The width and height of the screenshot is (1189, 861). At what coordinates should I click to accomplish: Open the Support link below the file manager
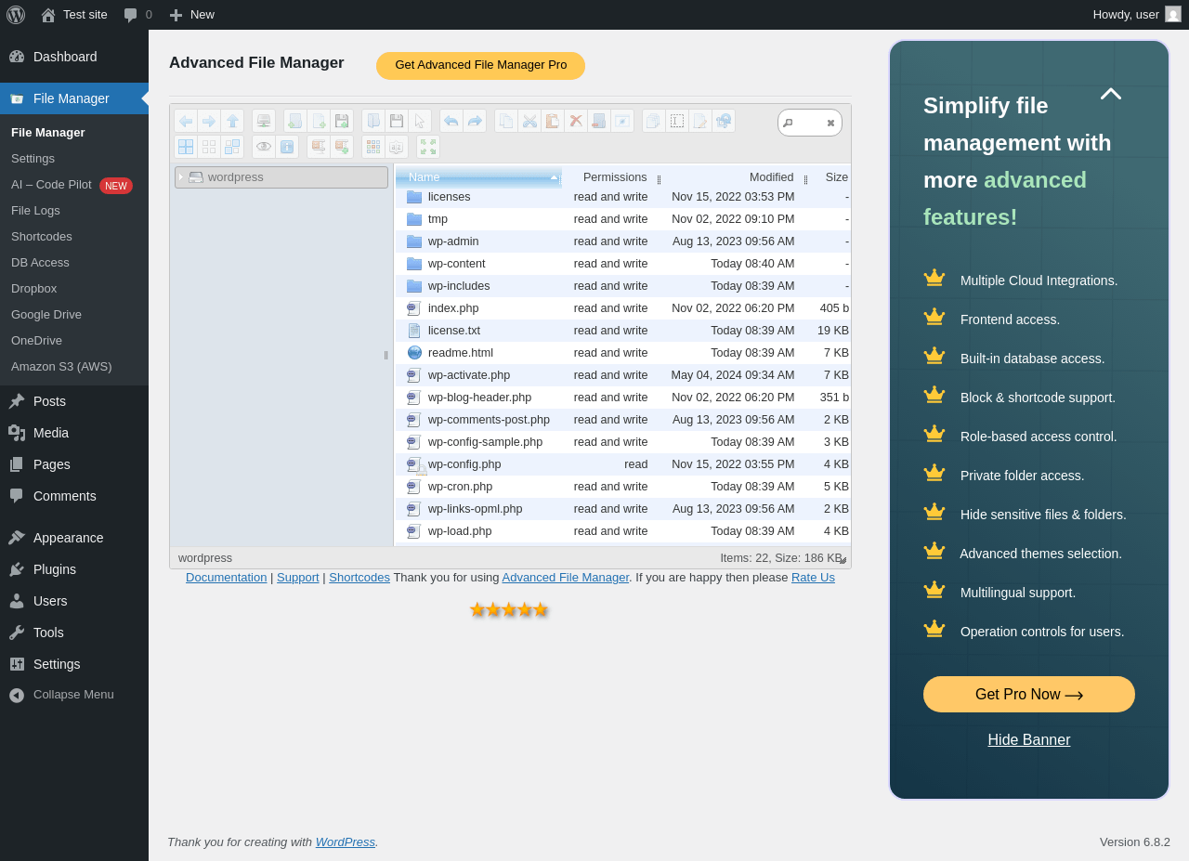point(297,578)
